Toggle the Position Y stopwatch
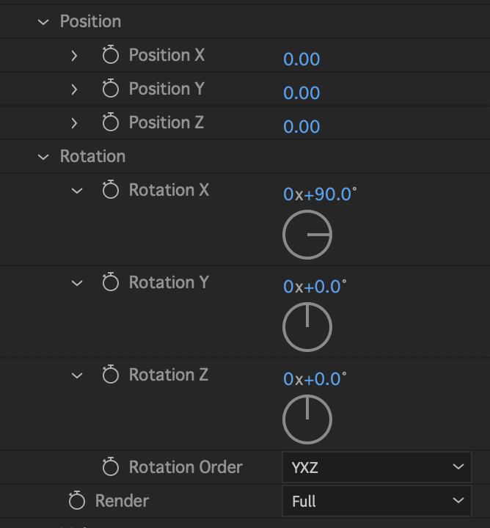The image size is (490, 528). coord(111,88)
